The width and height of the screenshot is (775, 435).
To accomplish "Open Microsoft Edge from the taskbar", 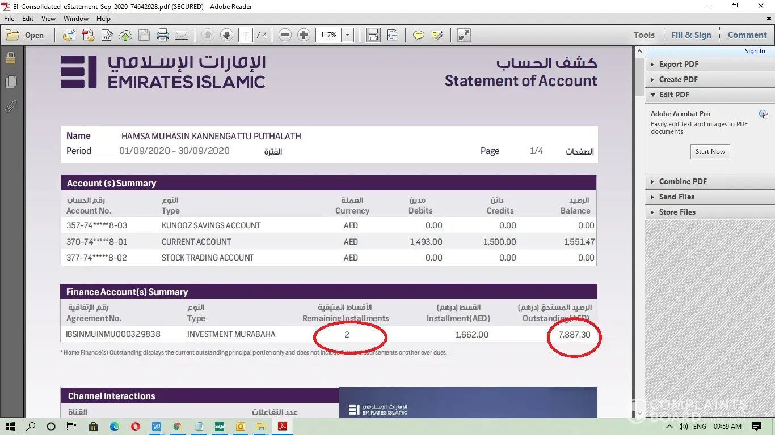I will point(115,427).
